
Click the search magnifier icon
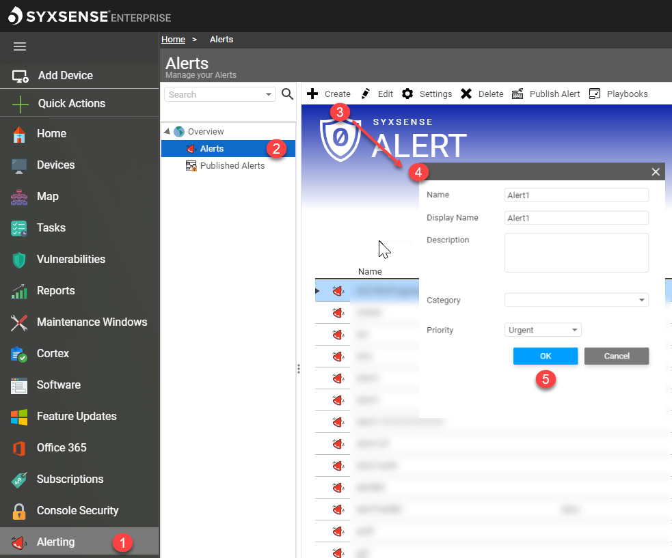pos(288,94)
